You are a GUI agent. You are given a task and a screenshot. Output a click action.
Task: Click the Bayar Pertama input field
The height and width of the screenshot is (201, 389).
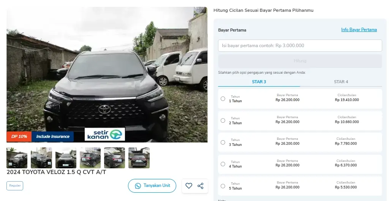[300, 46]
